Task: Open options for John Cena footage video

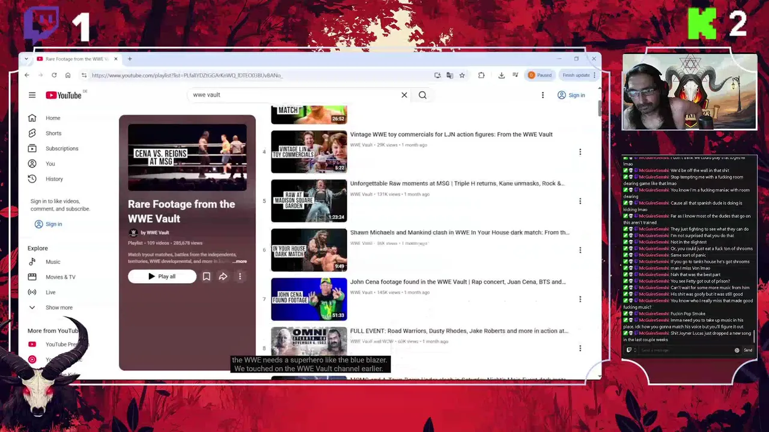Action: pos(580,299)
